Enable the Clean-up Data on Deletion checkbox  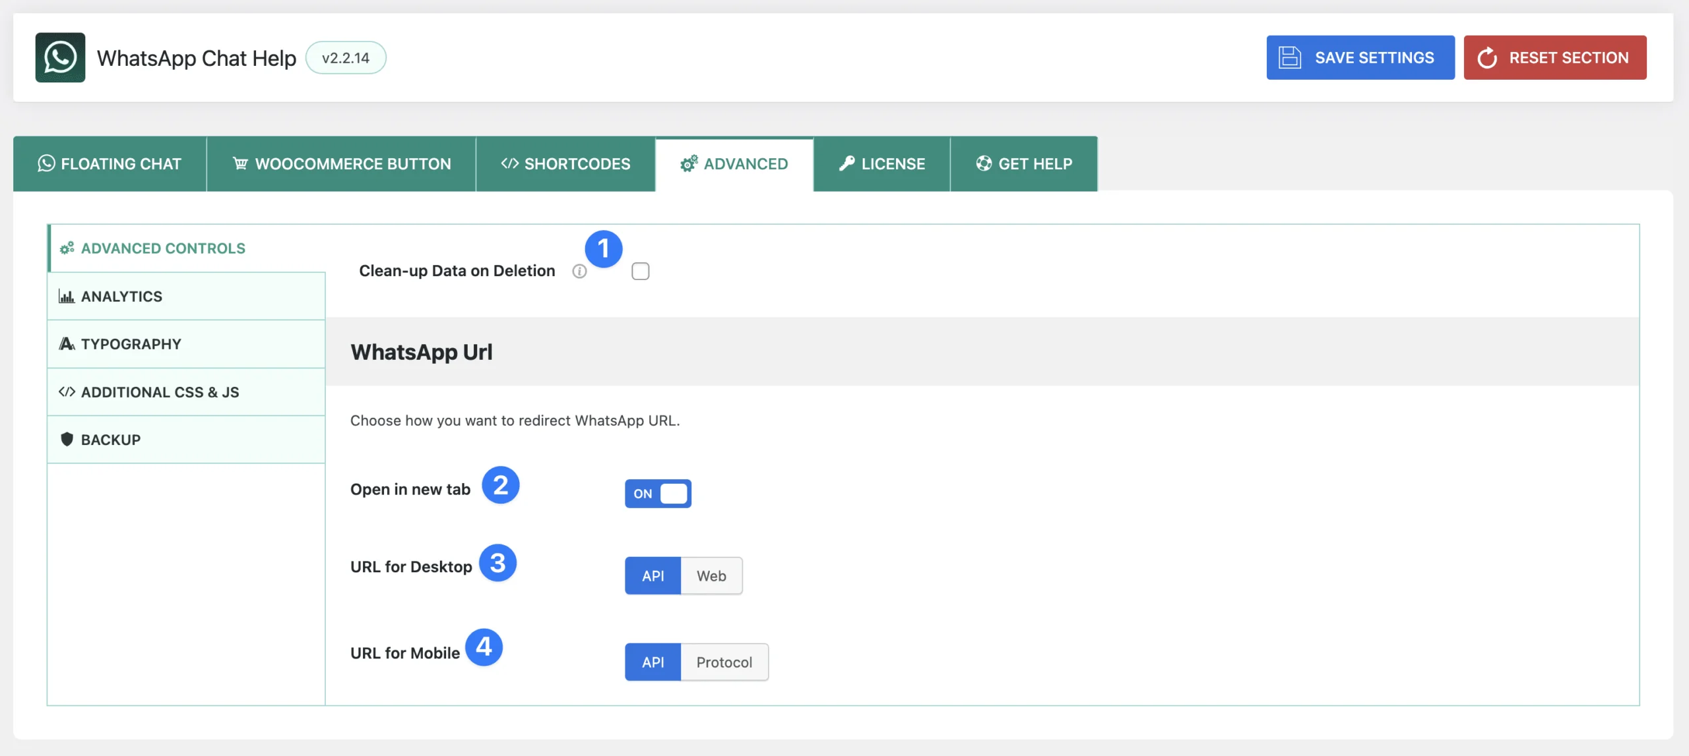[x=640, y=272]
